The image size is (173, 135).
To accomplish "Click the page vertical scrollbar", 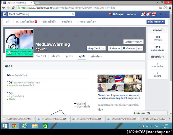I will point(171,47).
